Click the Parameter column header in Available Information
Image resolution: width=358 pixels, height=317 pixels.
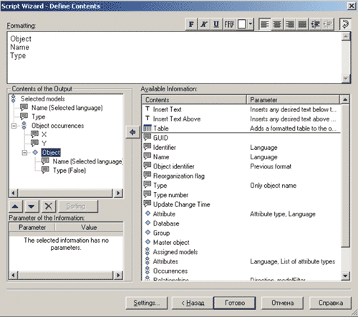click(x=293, y=100)
